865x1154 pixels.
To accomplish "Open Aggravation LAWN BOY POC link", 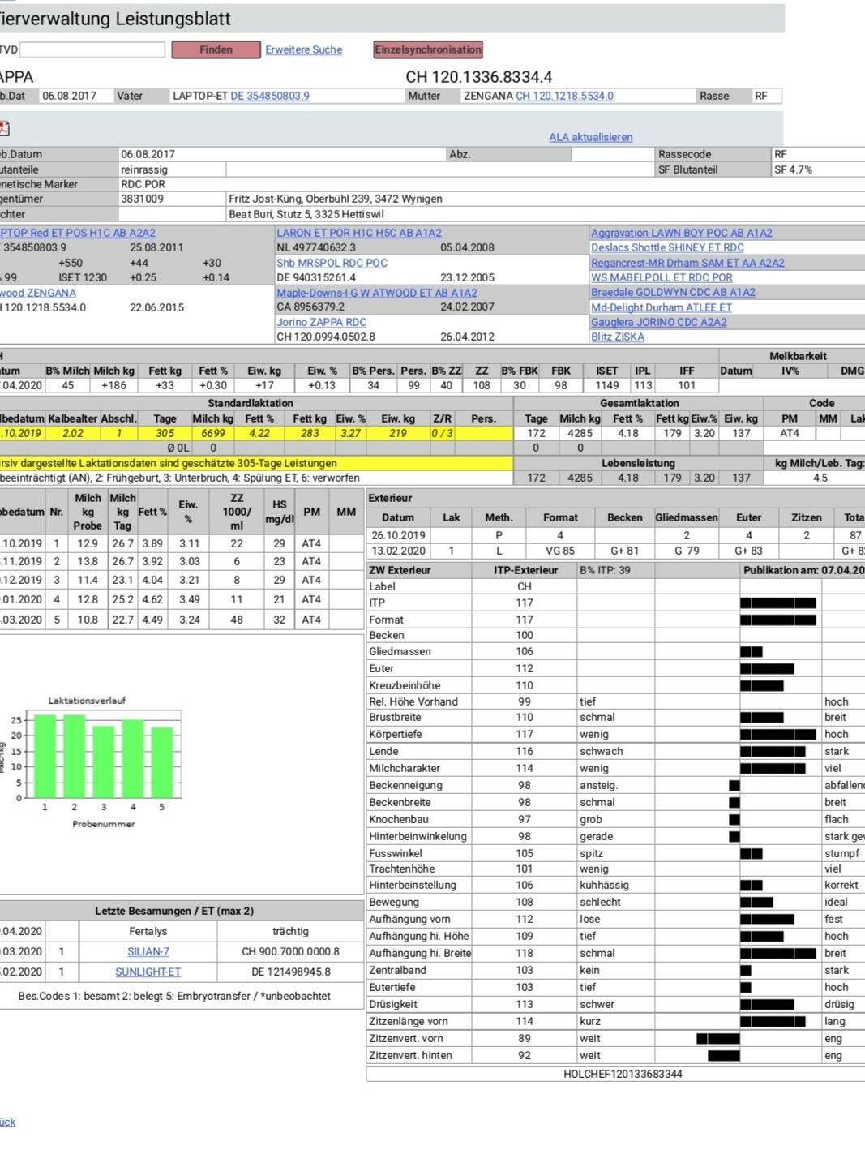I will (681, 234).
